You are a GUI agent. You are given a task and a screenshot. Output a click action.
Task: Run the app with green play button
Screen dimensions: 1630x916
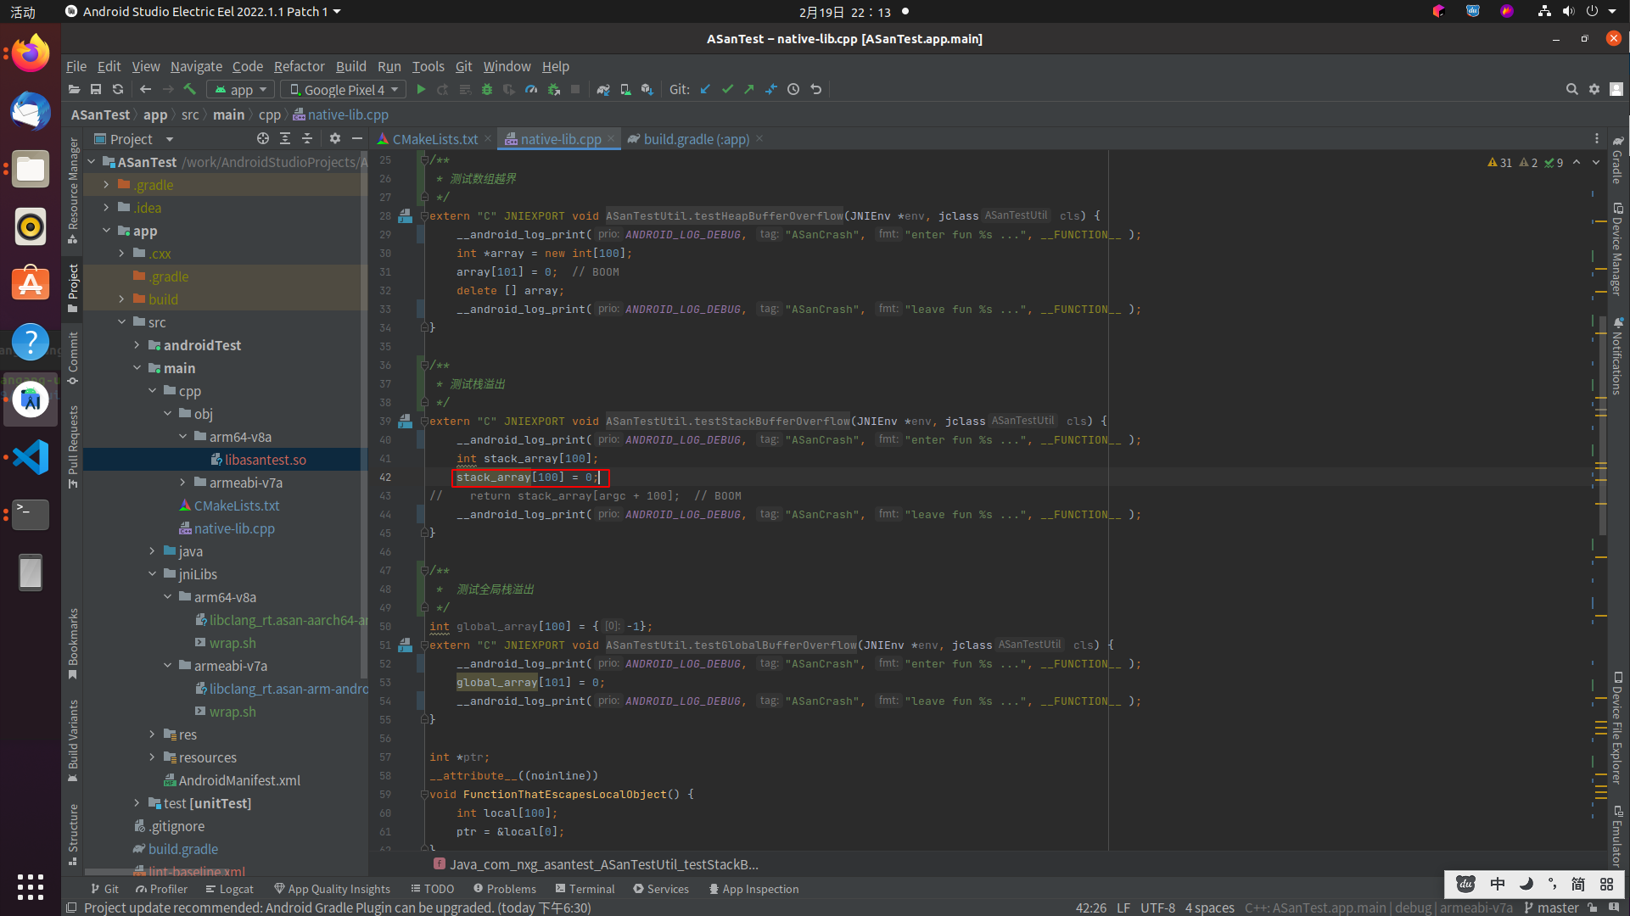(x=421, y=89)
